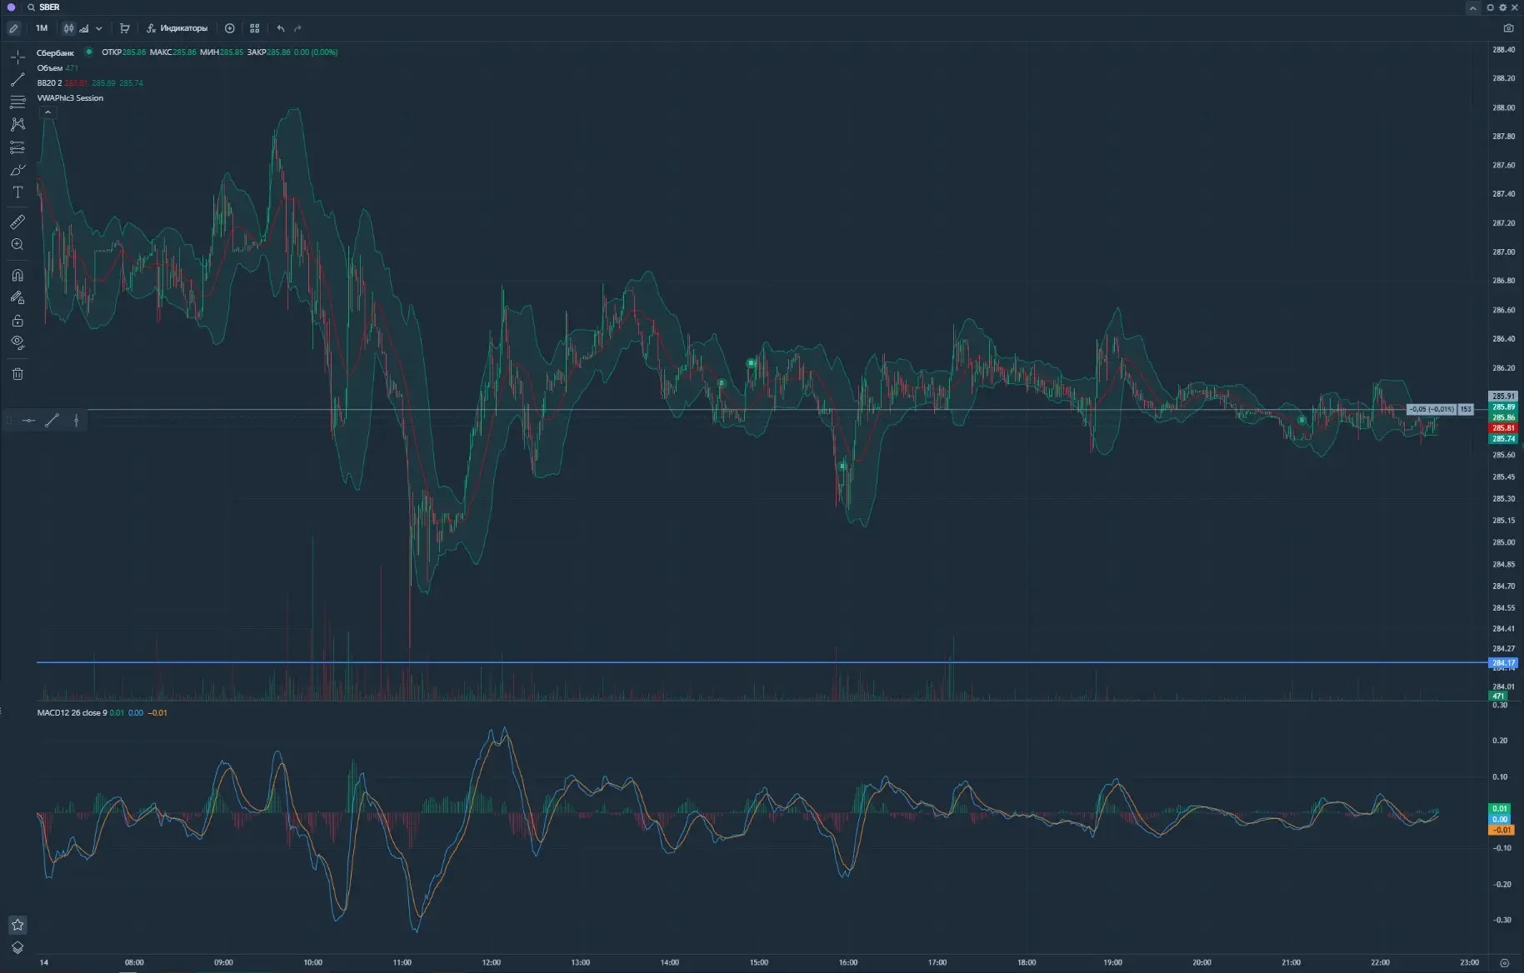1524x973 pixels.
Task: Collapse the top panel chevron
Action: (1472, 7)
